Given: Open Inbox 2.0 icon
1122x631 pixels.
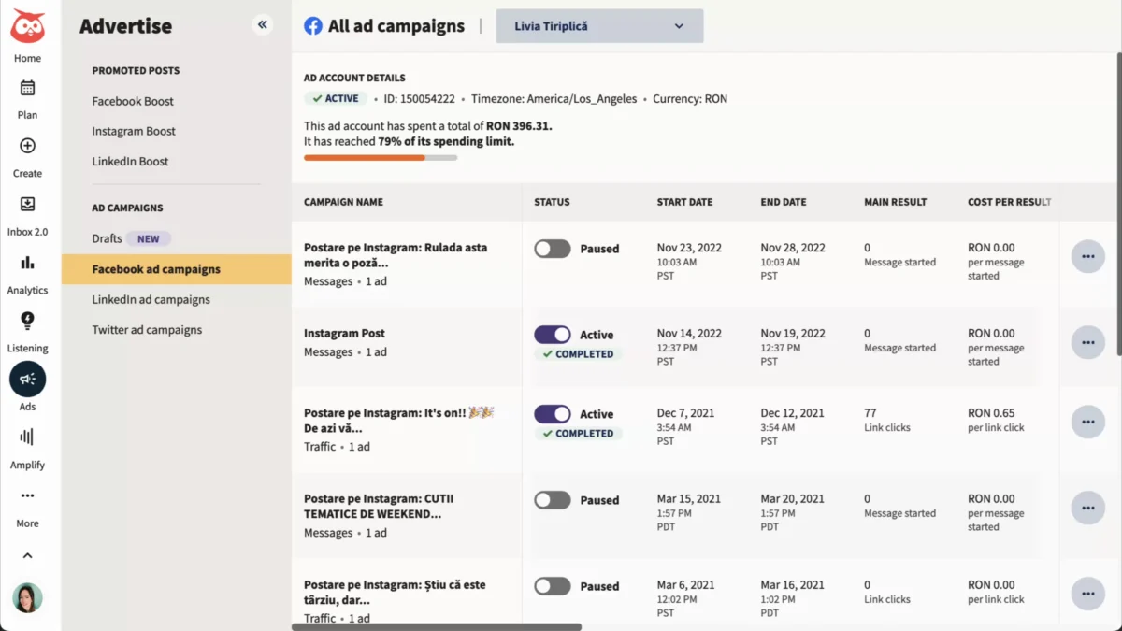Looking at the screenshot, I should pyautogui.click(x=28, y=204).
